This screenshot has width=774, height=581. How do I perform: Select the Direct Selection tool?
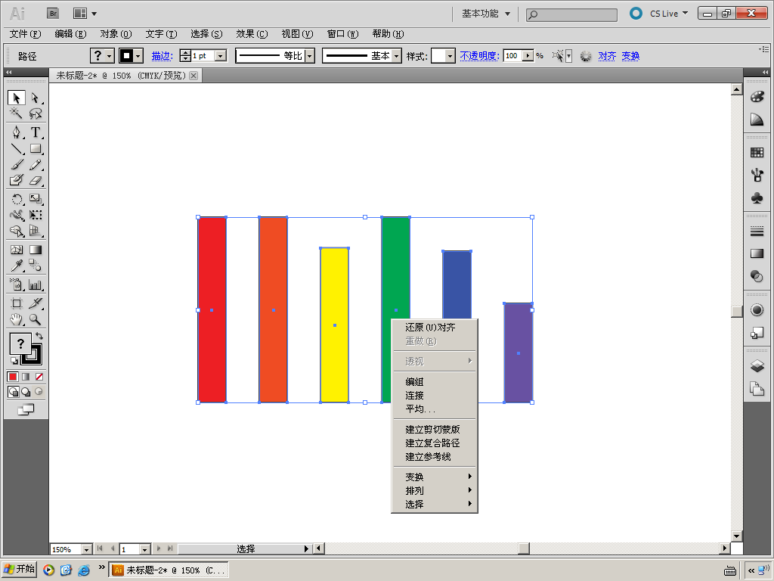click(x=35, y=98)
